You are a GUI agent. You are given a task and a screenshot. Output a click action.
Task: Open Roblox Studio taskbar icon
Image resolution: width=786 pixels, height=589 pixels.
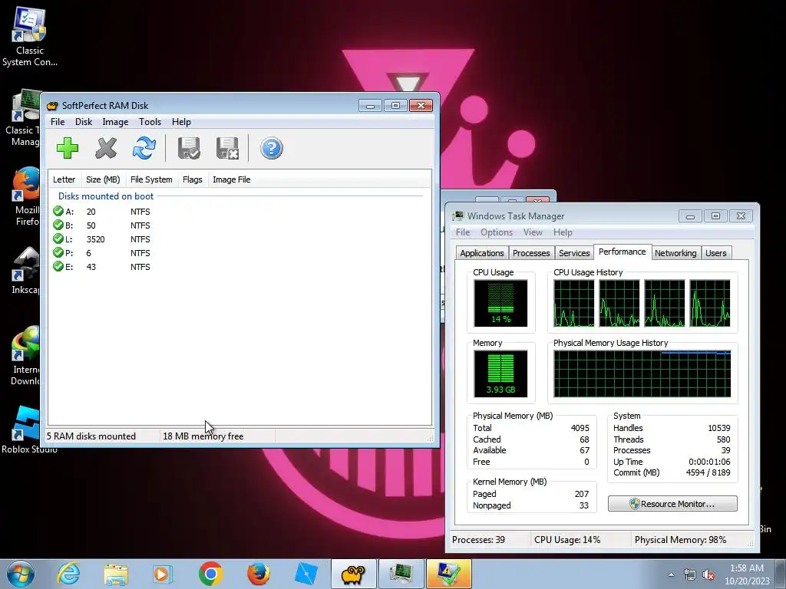[x=306, y=574]
